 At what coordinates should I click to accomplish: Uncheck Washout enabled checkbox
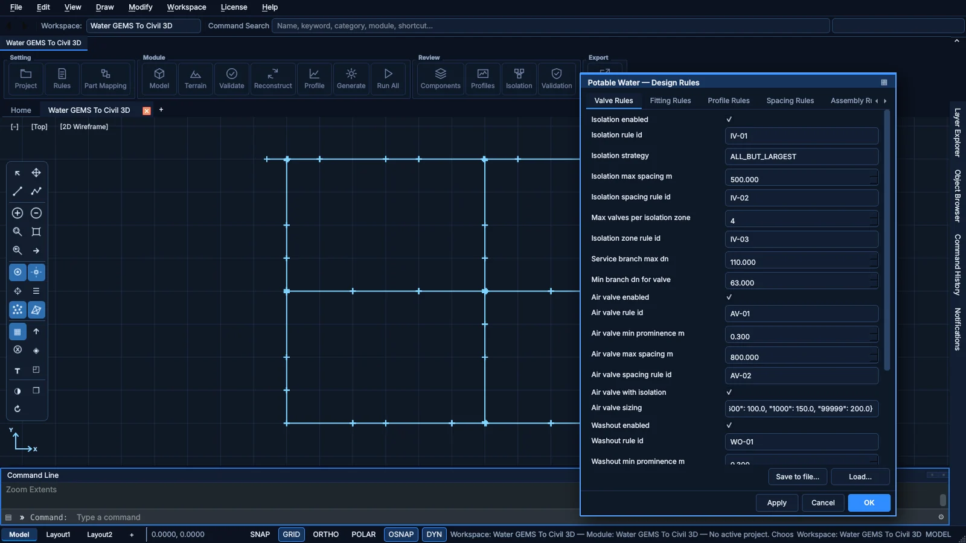pyautogui.click(x=729, y=425)
